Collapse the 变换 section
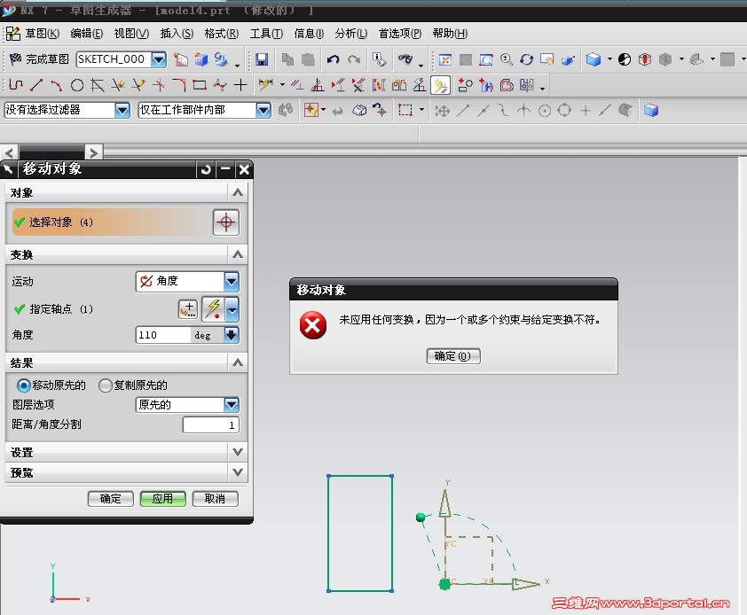 [x=238, y=254]
